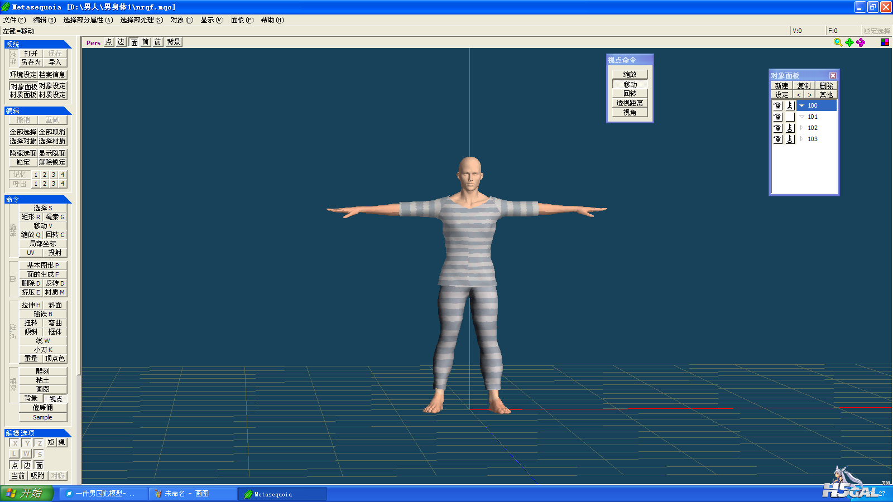Image resolution: width=893 pixels, height=502 pixels.
Task: Open the 显示(V) menu
Action: (x=212, y=20)
